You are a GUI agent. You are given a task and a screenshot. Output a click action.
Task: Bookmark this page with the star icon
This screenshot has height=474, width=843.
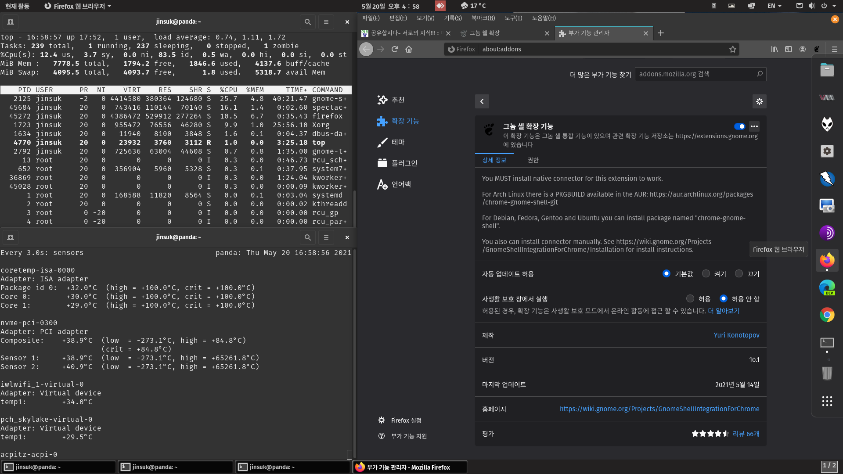(x=733, y=49)
